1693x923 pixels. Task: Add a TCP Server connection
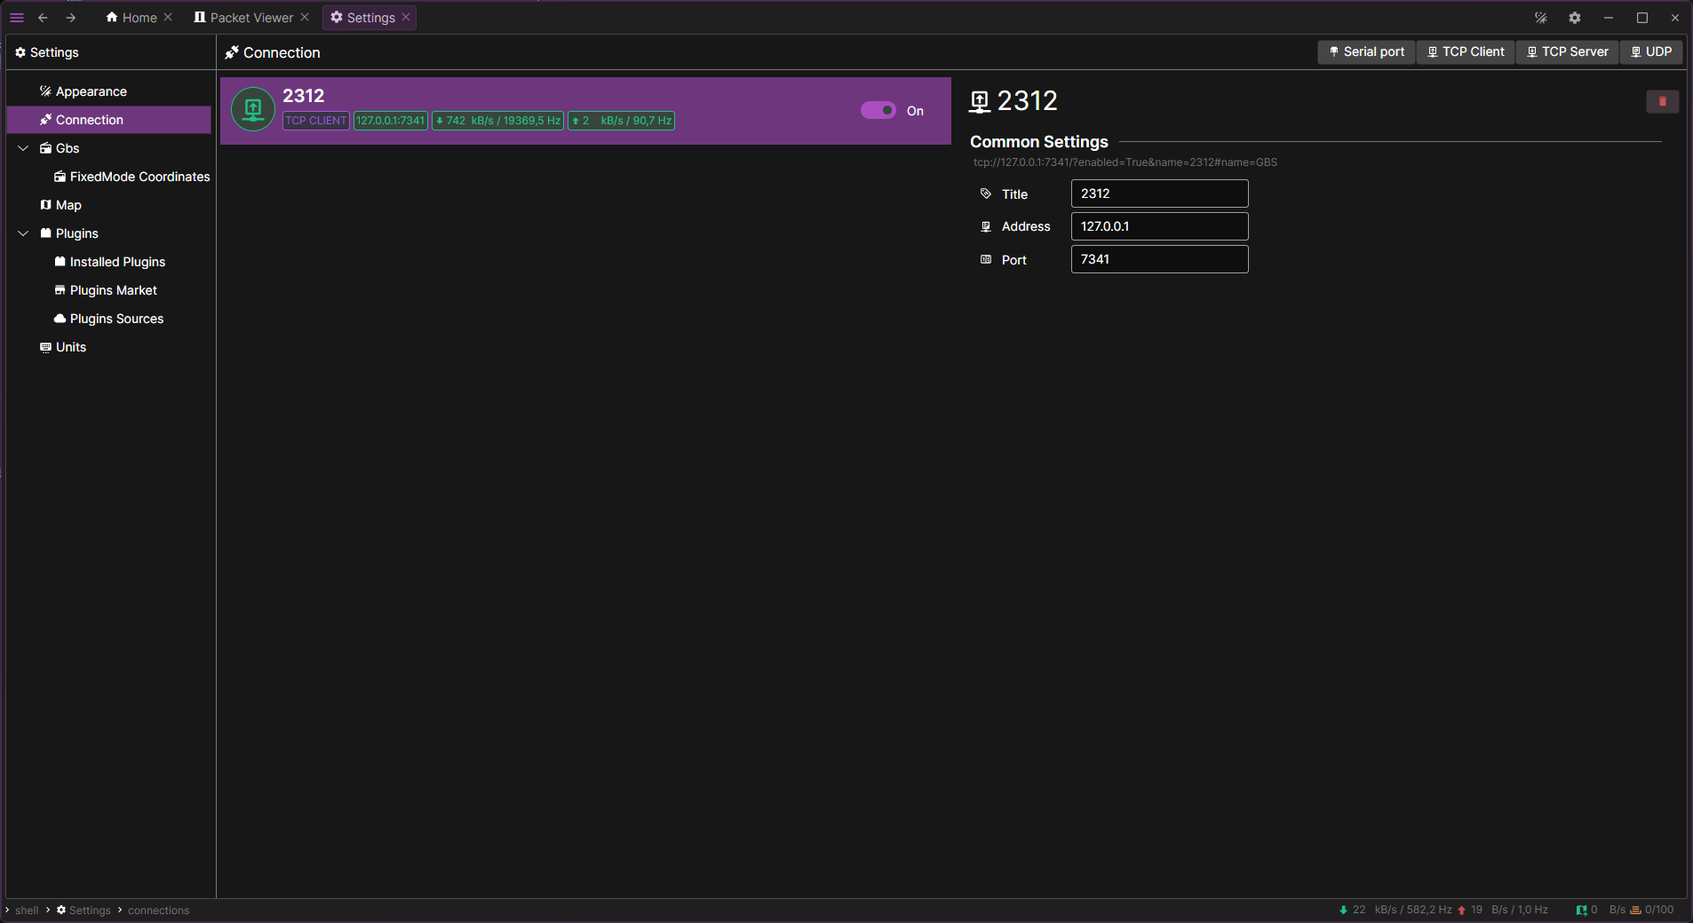(x=1567, y=52)
